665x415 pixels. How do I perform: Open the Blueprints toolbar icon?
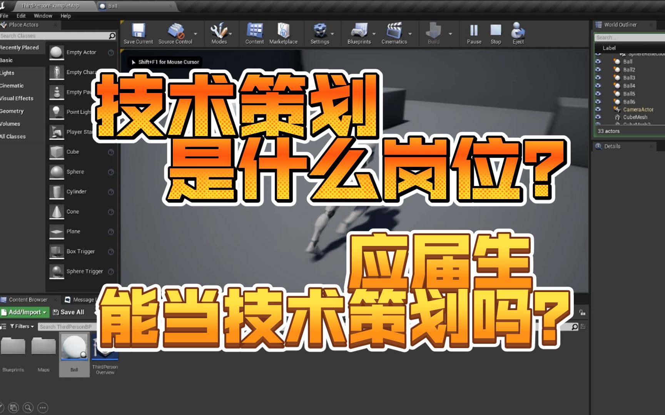pyautogui.click(x=359, y=30)
